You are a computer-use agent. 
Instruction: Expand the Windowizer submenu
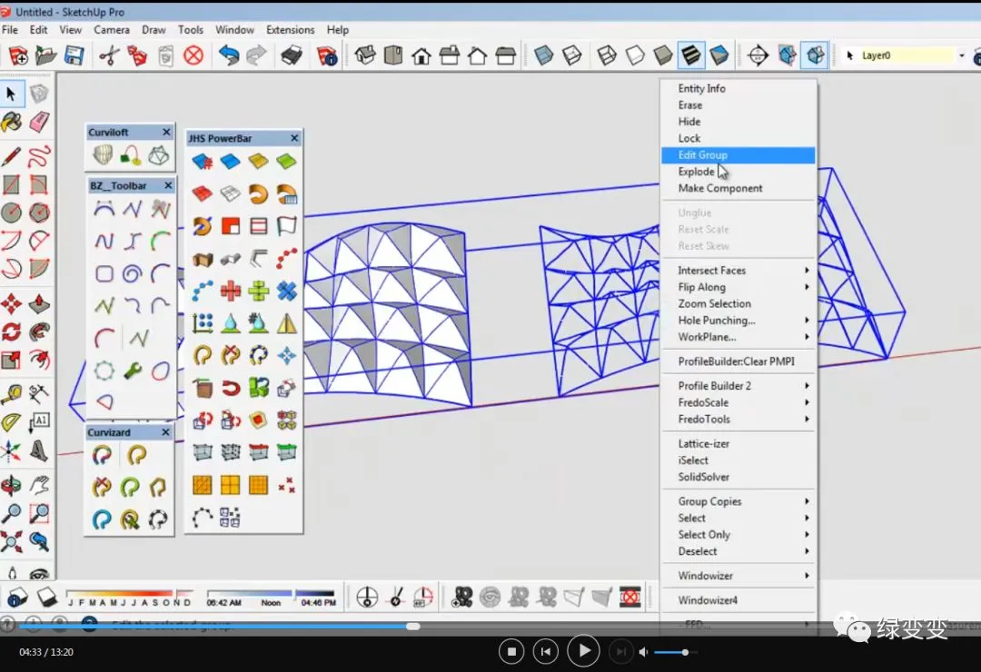pos(738,576)
